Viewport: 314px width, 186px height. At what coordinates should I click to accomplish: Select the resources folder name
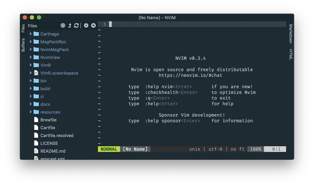click(x=50, y=112)
